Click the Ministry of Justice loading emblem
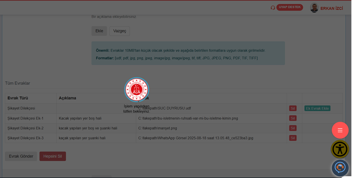This screenshot has width=352, height=178. pos(137,90)
